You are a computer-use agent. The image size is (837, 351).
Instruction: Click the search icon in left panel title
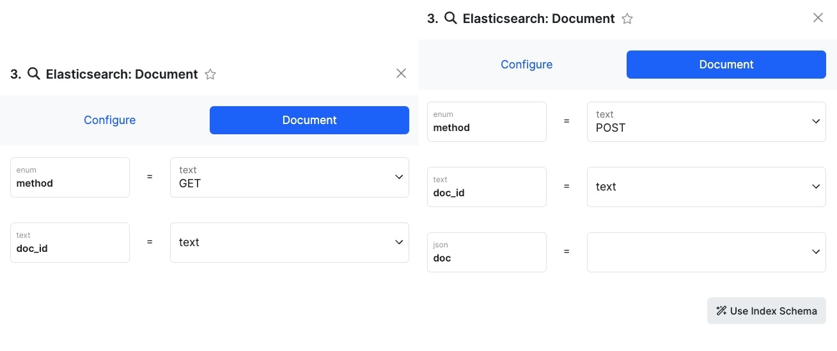pyautogui.click(x=34, y=74)
